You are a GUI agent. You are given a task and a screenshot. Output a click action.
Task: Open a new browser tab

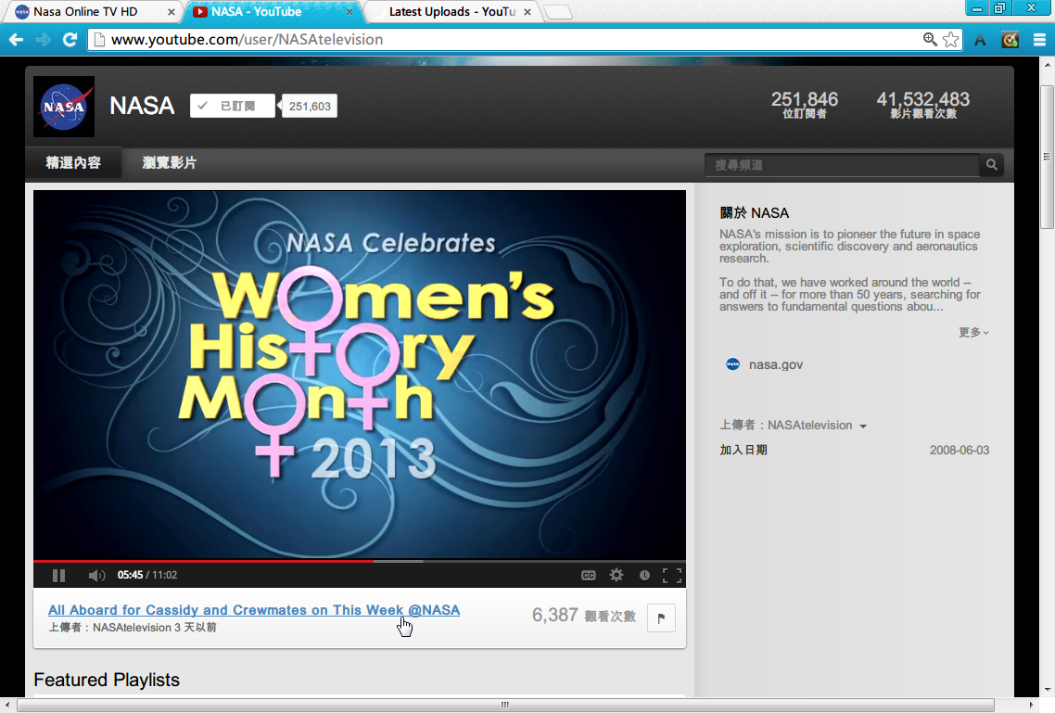[558, 12]
